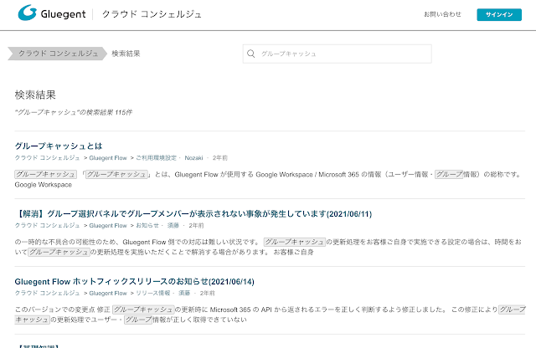Click the 検索結果 115件 count text
The width and height of the screenshot is (536, 348).
[74, 112]
